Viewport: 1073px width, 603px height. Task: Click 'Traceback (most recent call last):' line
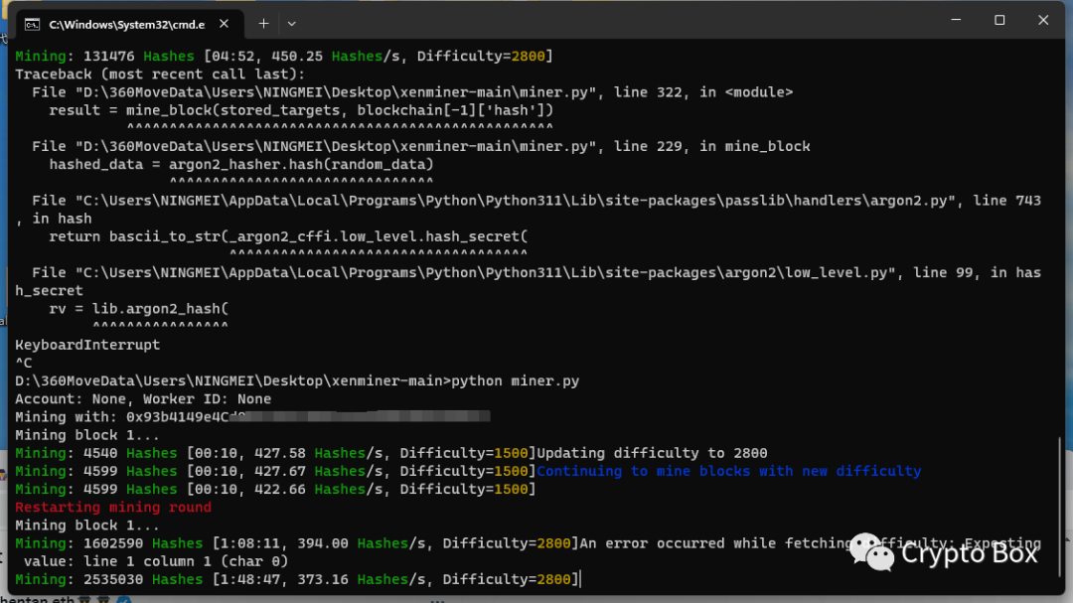click(x=160, y=74)
